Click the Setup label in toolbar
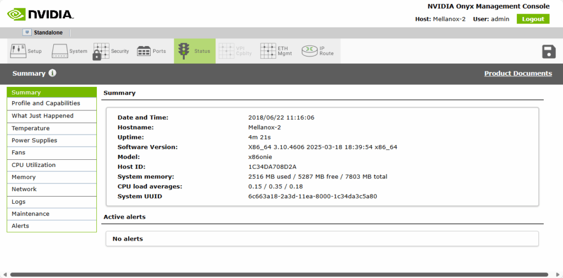The height and width of the screenshot is (278, 563). 35,51
